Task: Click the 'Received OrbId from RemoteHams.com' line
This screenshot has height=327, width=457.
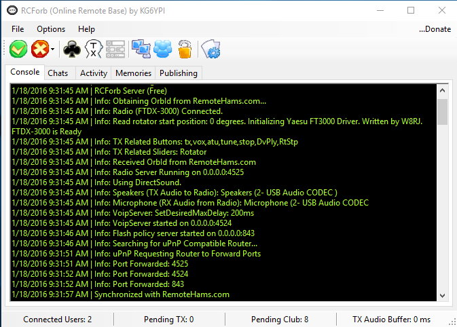Action: (134, 162)
